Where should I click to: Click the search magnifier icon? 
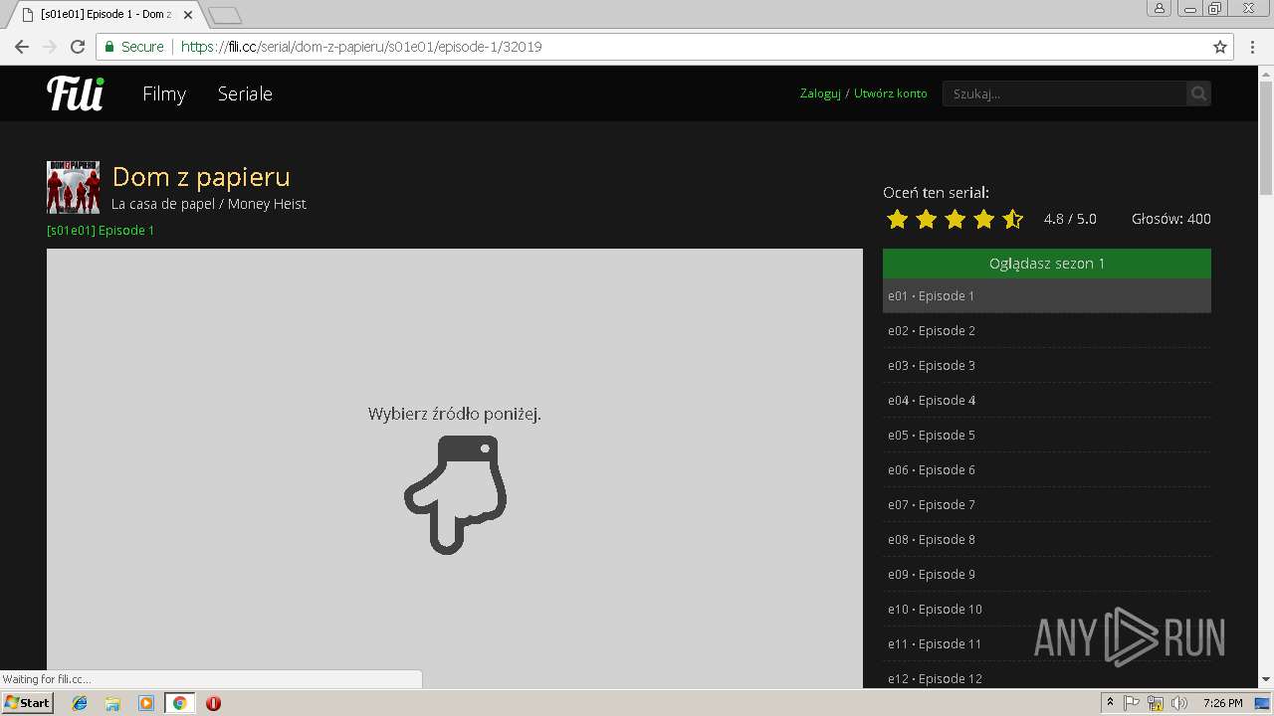[1198, 93]
